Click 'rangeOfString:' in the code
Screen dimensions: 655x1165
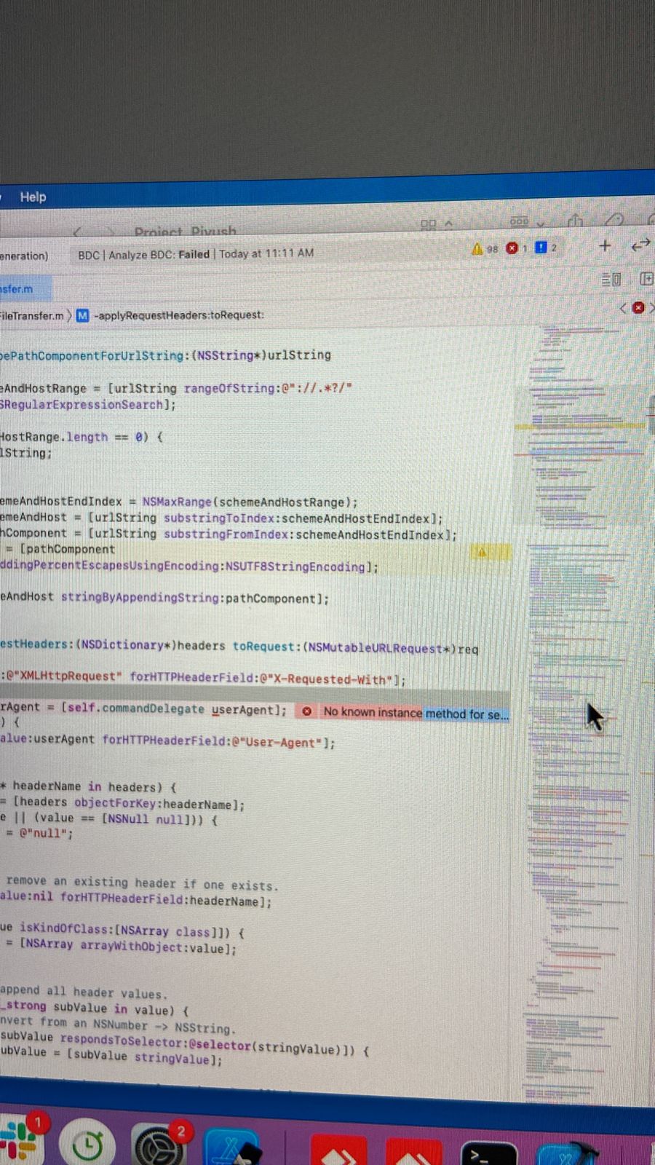pyautogui.click(x=231, y=388)
